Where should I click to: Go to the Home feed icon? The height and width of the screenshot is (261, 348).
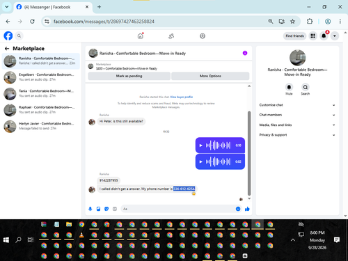(x=141, y=36)
